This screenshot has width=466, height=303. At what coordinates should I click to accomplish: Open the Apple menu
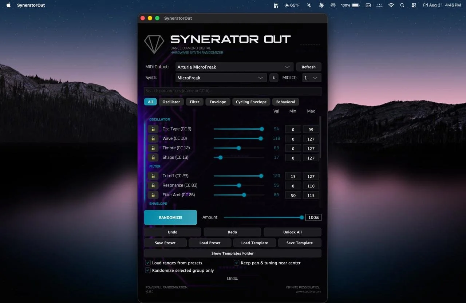coord(9,5)
